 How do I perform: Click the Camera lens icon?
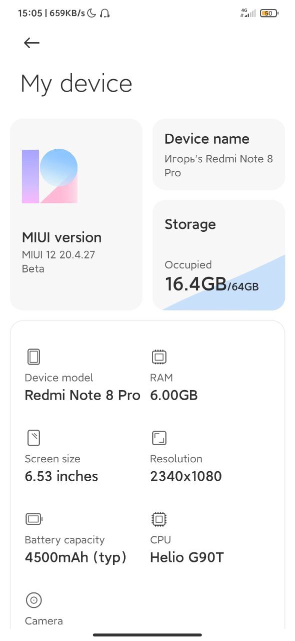33,600
